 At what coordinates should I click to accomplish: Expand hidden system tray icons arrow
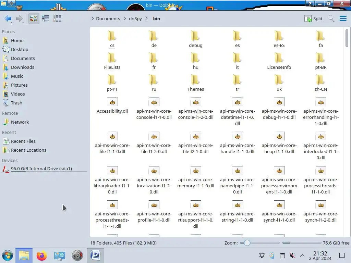[302, 255]
